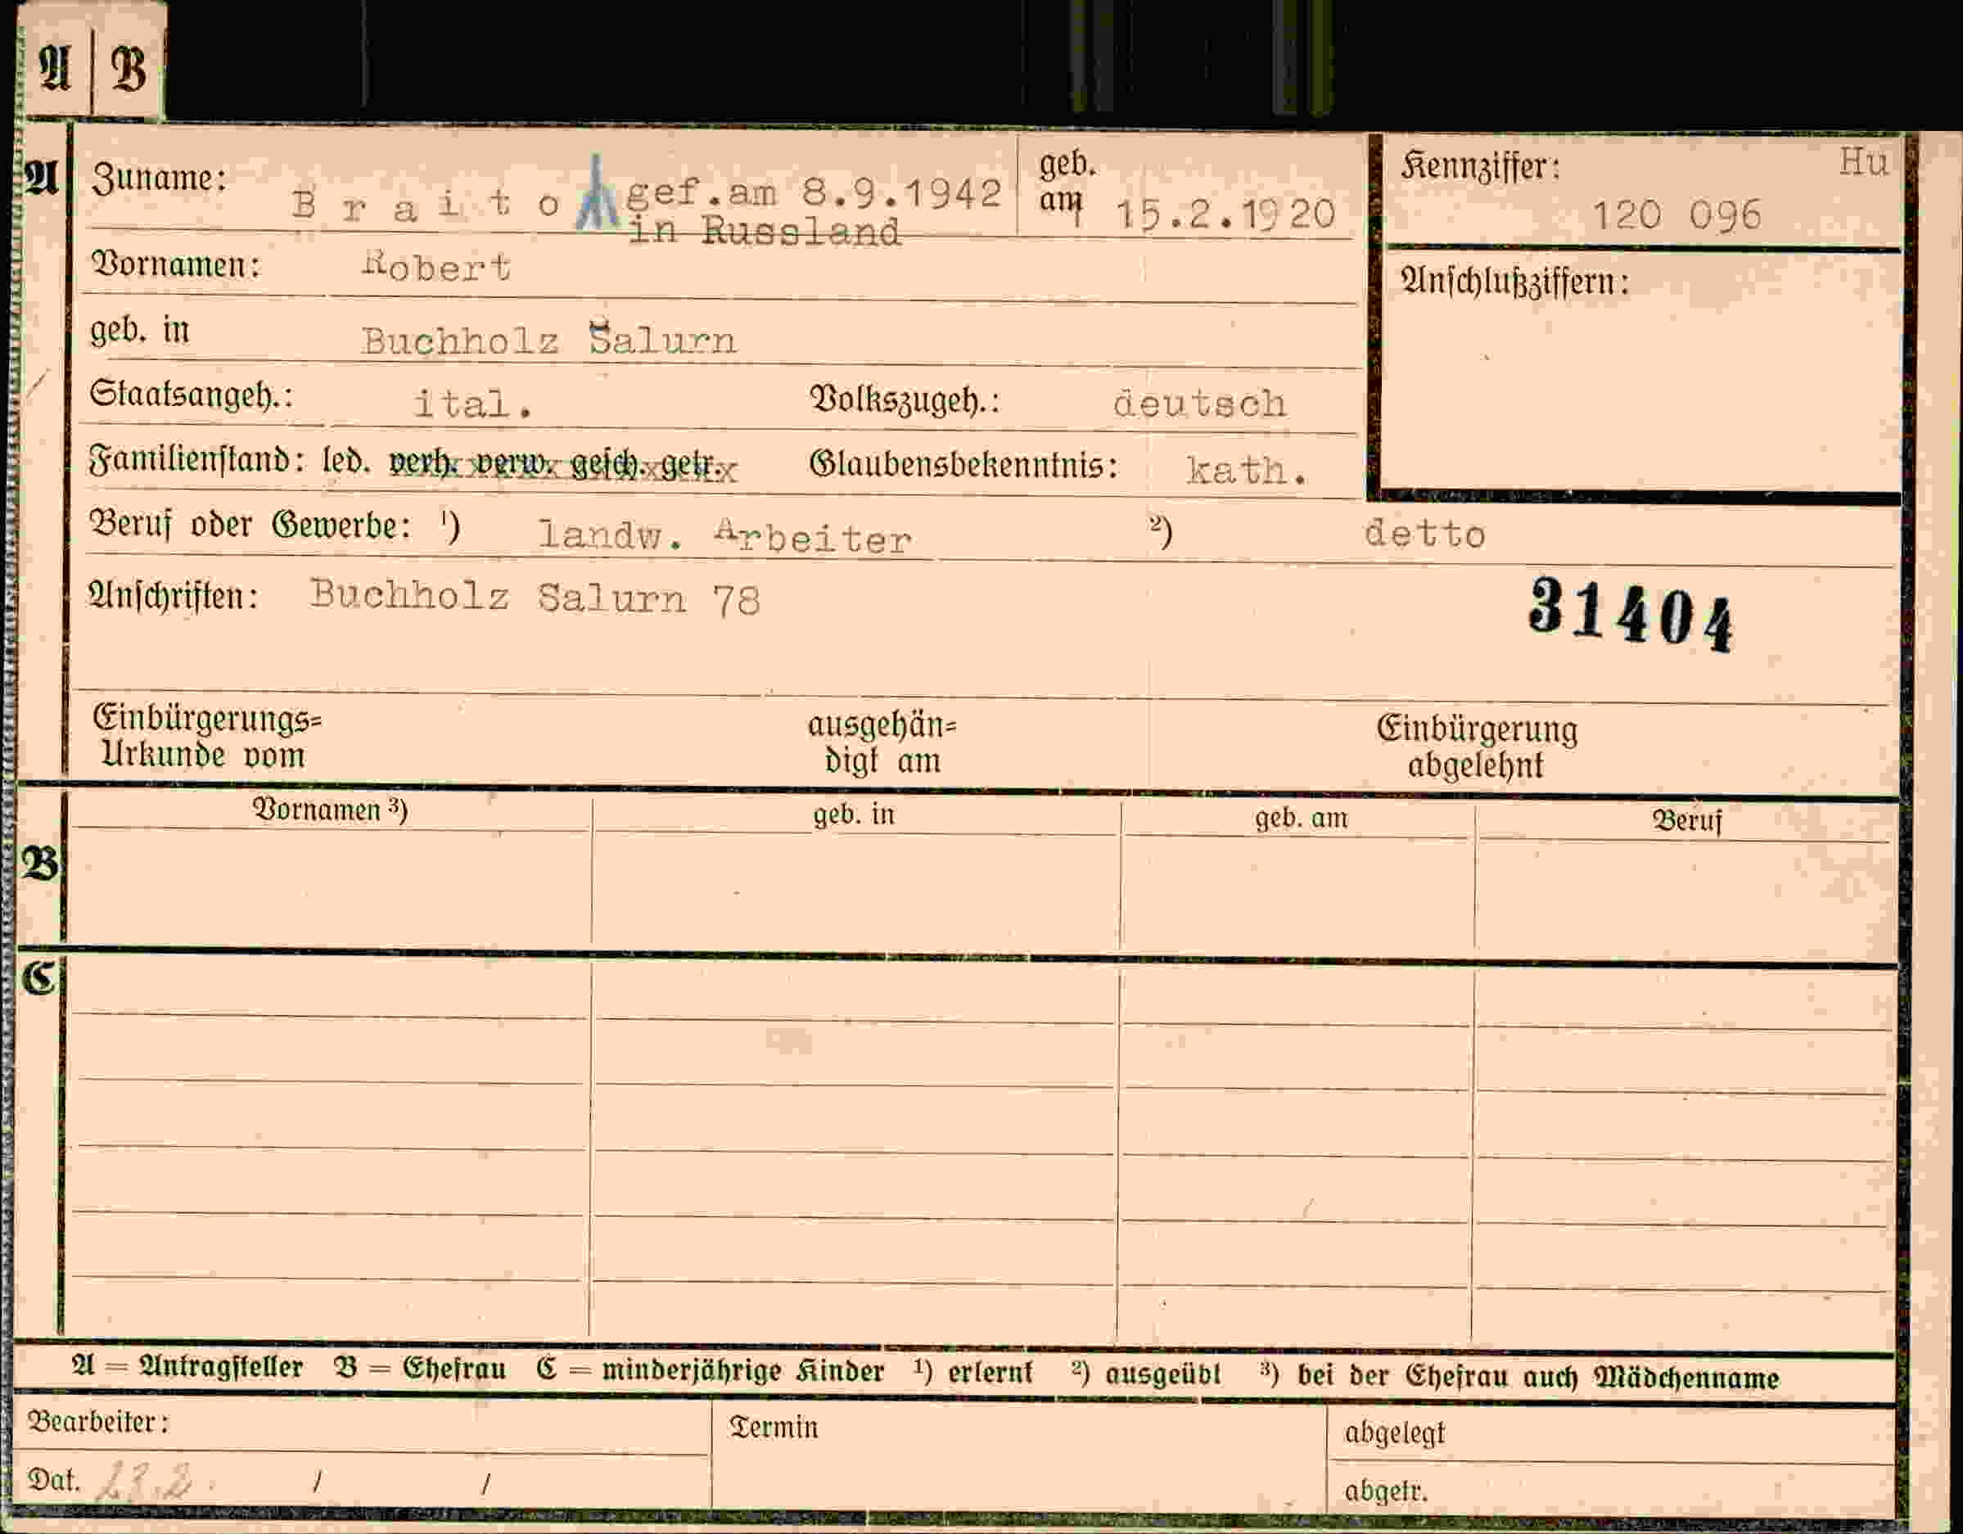Click the 'Staatsangeh.:' label
The height and width of the screenshot is (1534, 1963).
[191, 395]
